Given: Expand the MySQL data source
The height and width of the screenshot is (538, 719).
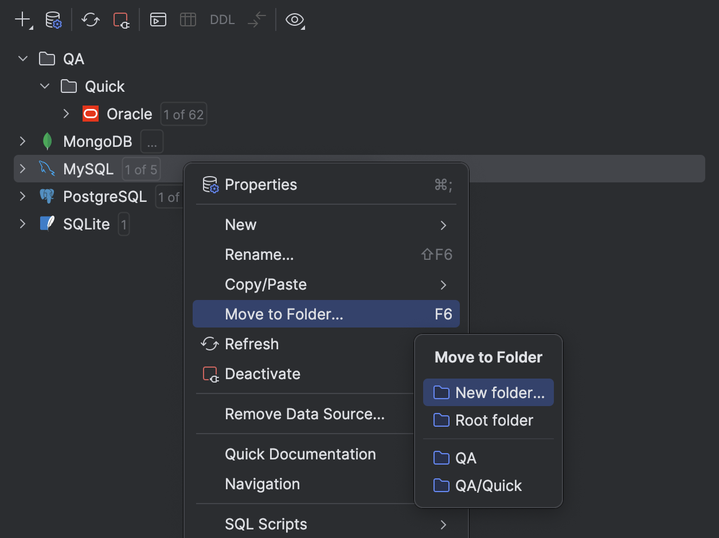Looking at the screenshot, I should coord(22,169).
